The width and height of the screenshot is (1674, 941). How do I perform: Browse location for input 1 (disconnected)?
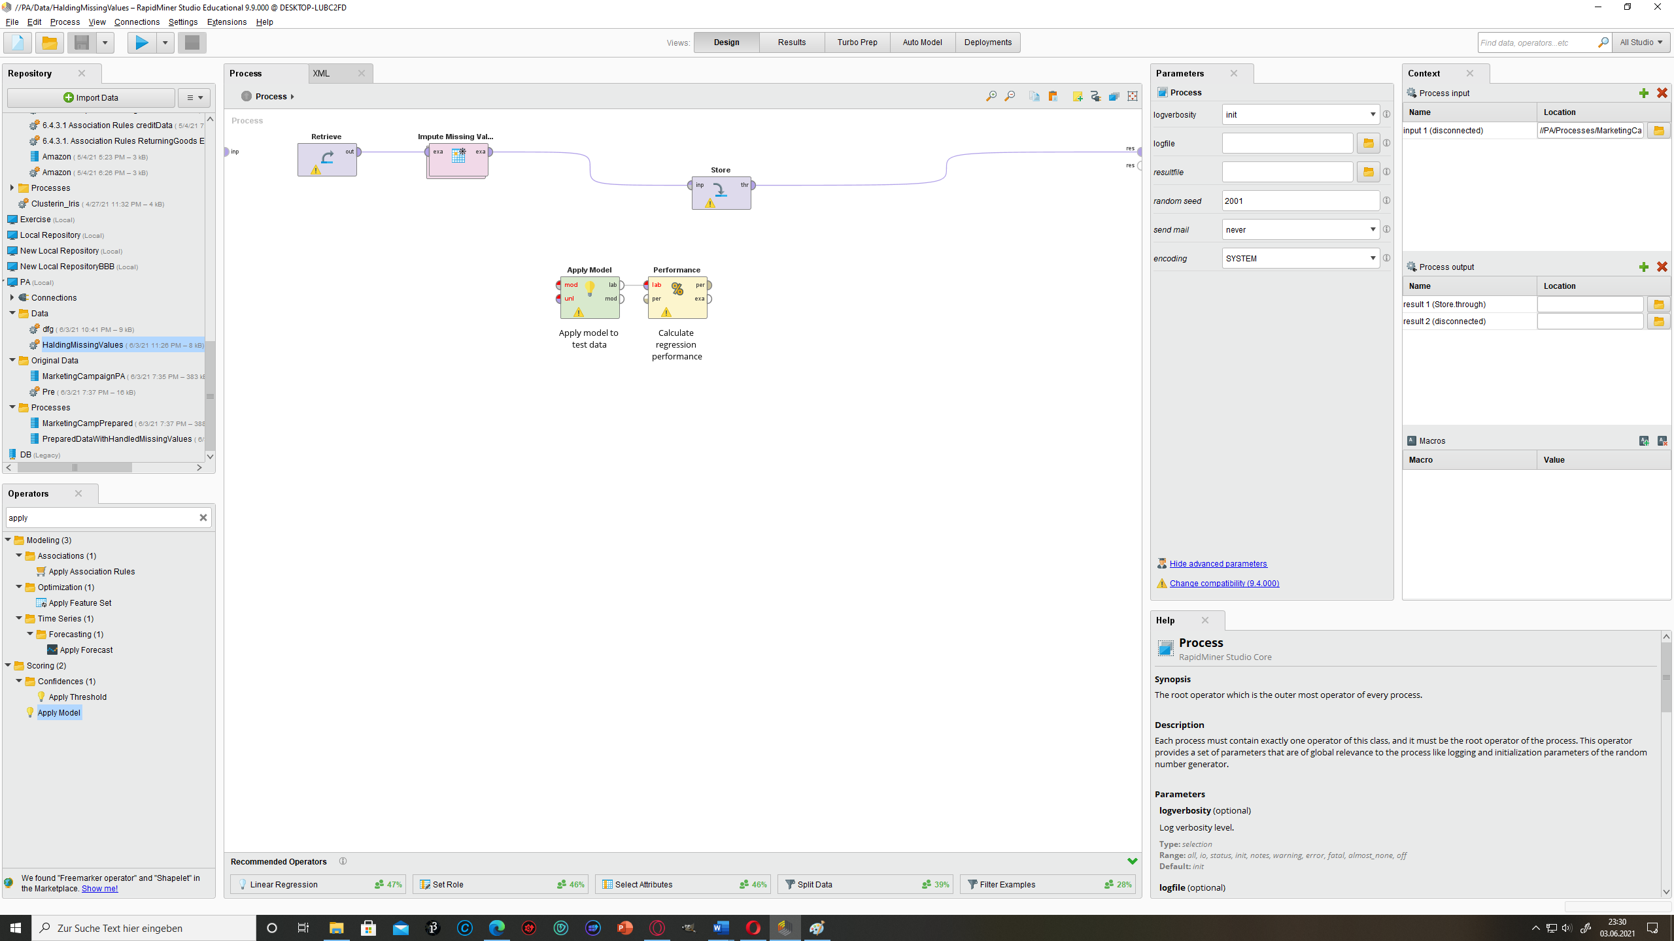1658,131
